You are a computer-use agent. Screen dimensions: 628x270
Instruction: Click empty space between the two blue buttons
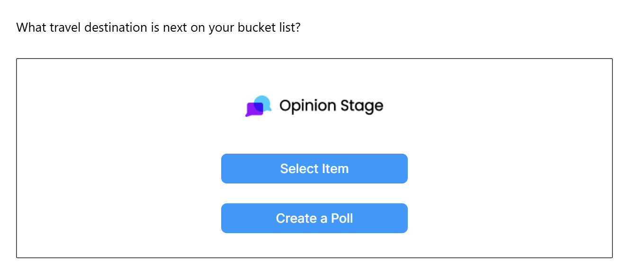tap(314, 193)
